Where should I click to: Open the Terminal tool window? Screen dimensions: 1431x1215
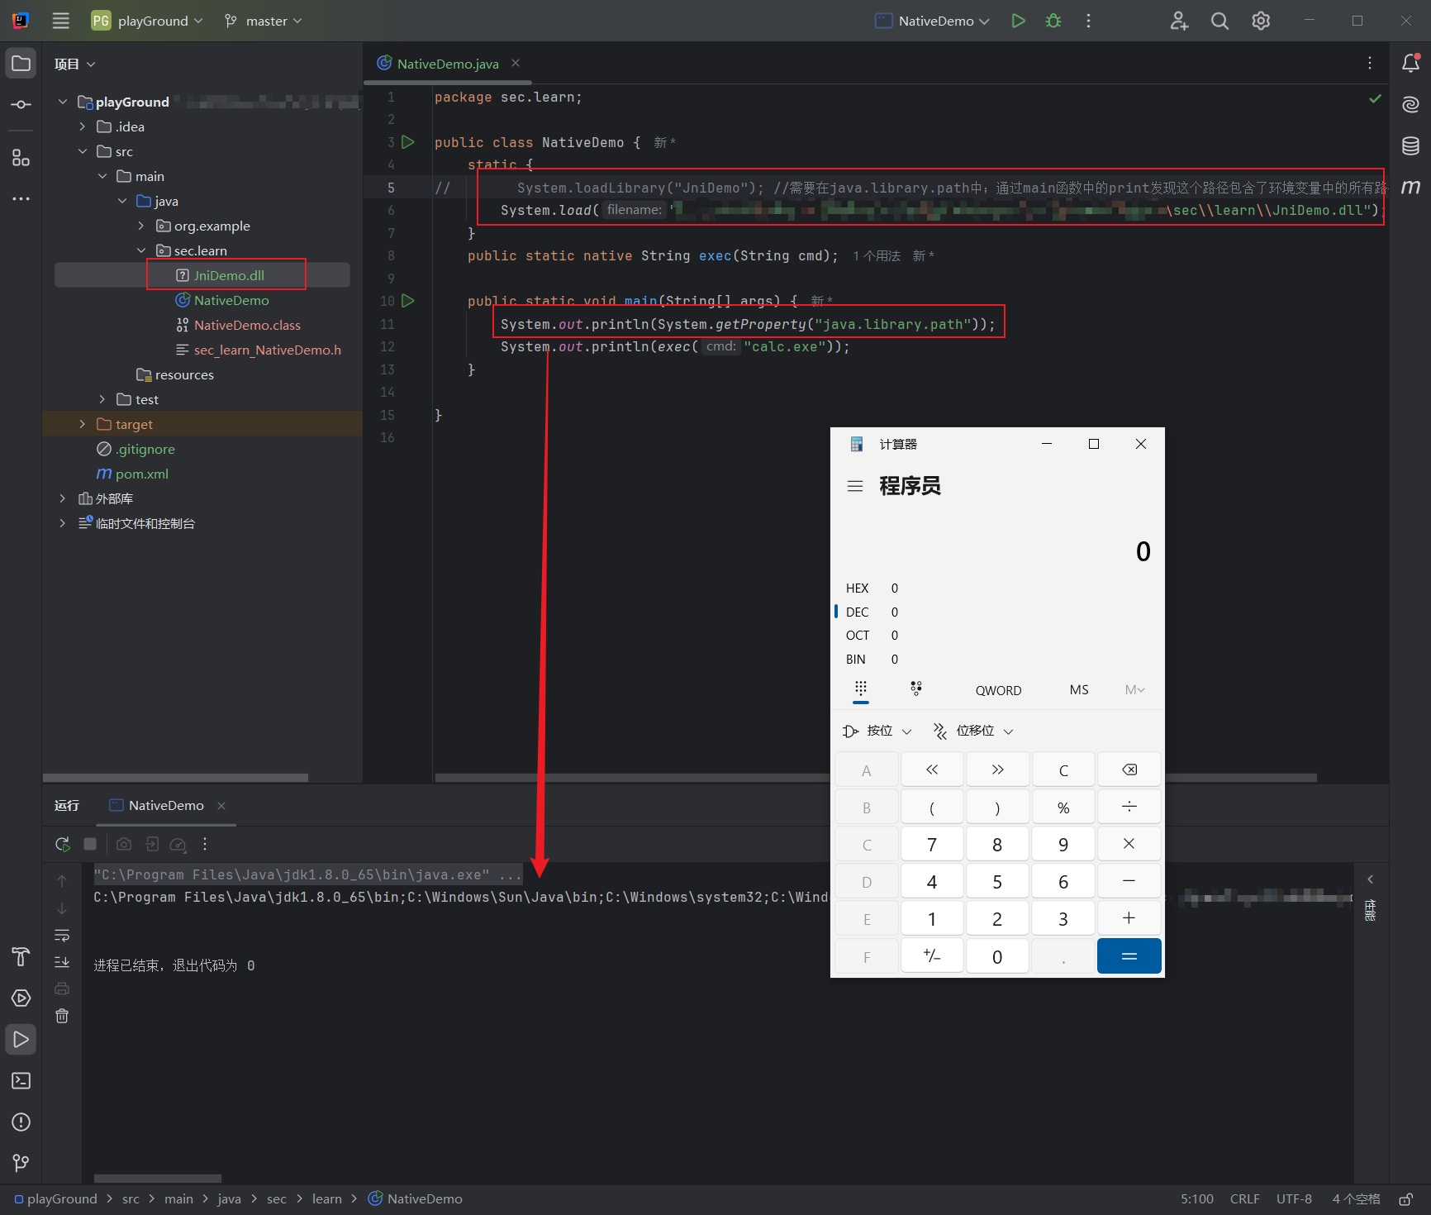(x=21, y=1080)
